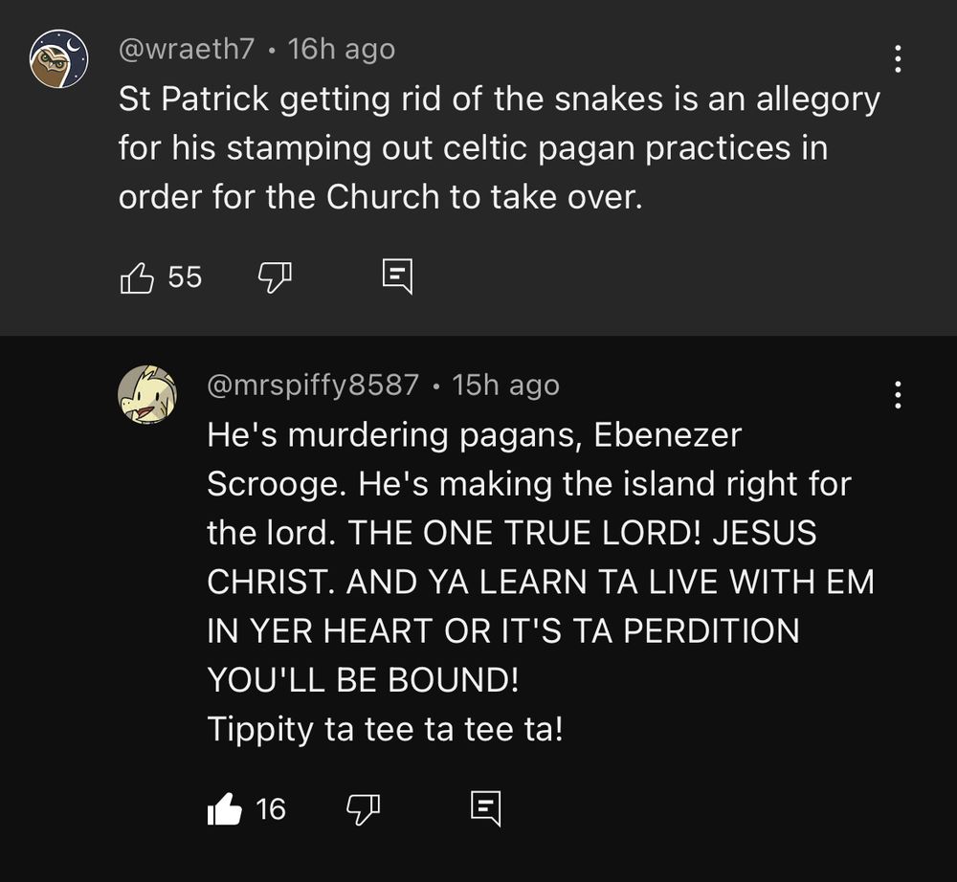Click the 55 likes count
This screenshot has width=957, height=882.
pyautogui.click(x=185, y=277)
